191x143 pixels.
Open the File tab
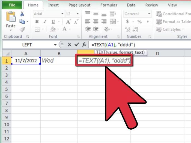12,5
